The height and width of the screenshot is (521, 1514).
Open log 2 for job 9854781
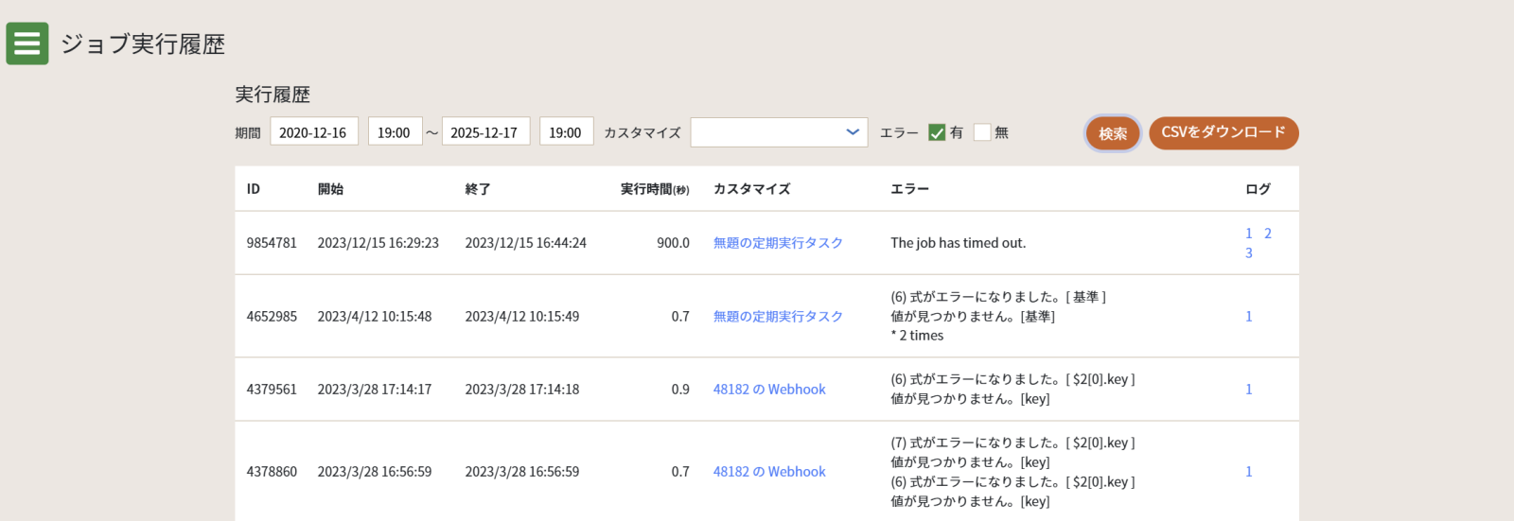(x=1268, y=234)
